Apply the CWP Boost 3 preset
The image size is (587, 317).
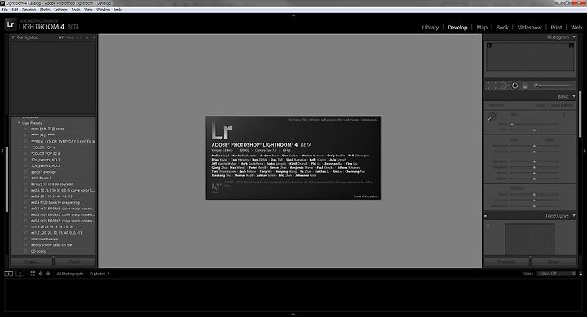coord(42,178)
